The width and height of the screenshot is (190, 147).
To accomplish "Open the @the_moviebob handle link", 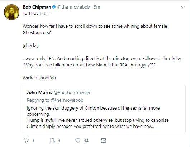I will pyautogui.click(x=73, y=7).
